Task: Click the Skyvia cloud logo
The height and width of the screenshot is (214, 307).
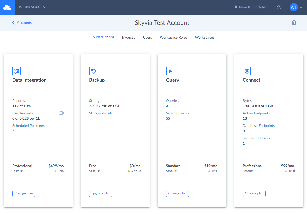Action: coord(7,7)
